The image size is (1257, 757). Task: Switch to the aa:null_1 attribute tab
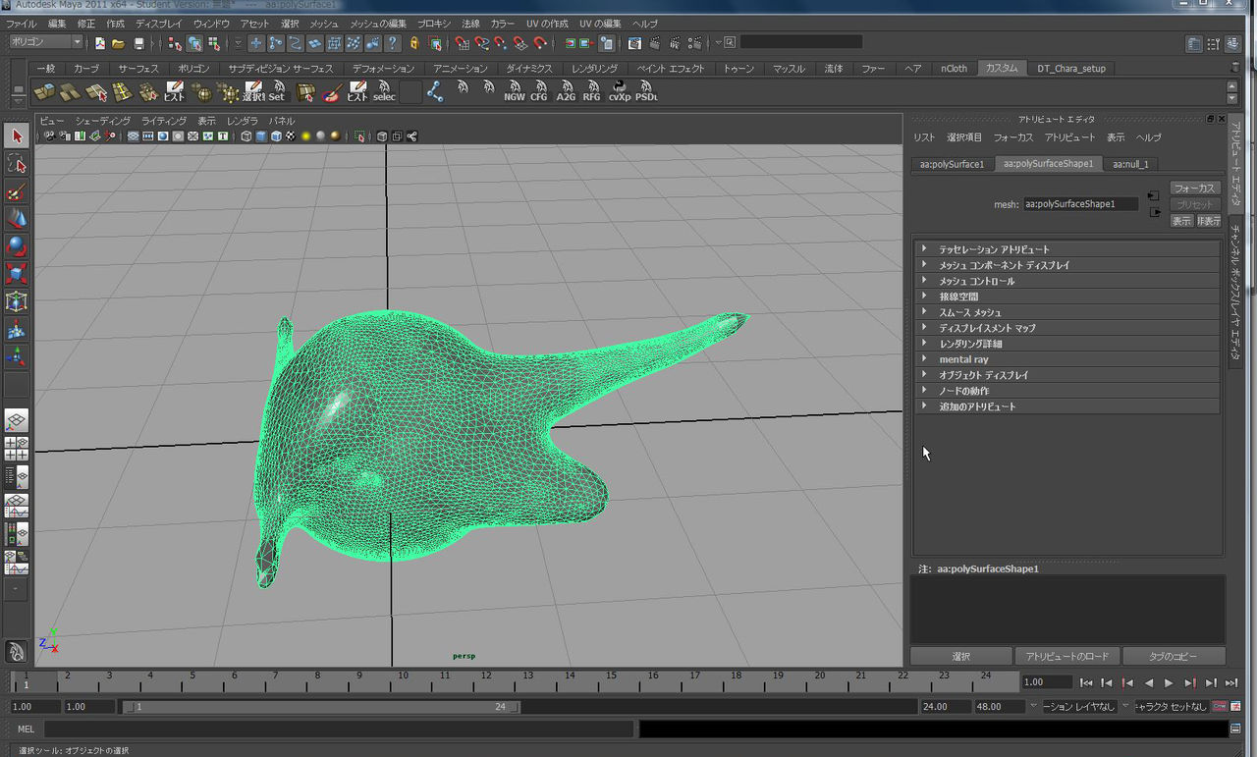pos(1130,164)
